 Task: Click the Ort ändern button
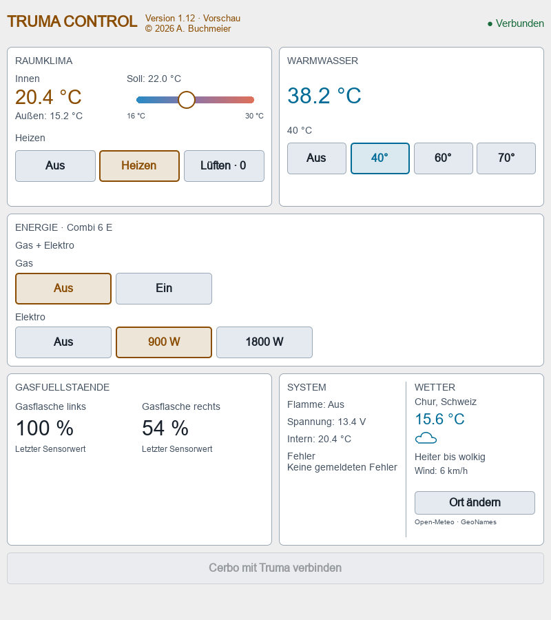[x=475, y=503]
